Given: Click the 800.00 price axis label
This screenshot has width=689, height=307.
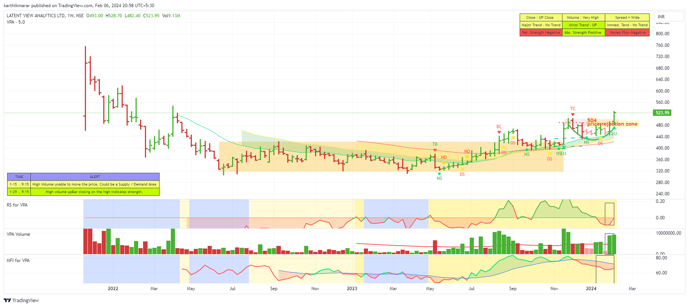Looking at the screenshot, I should point(662,34).
